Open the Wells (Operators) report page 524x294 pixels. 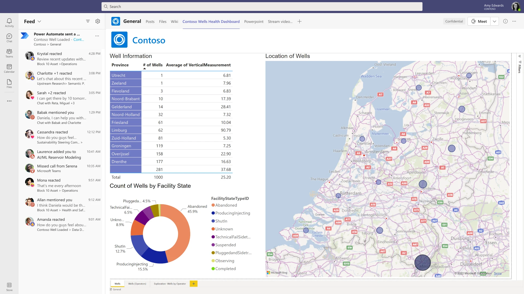[x=137, y=284]
